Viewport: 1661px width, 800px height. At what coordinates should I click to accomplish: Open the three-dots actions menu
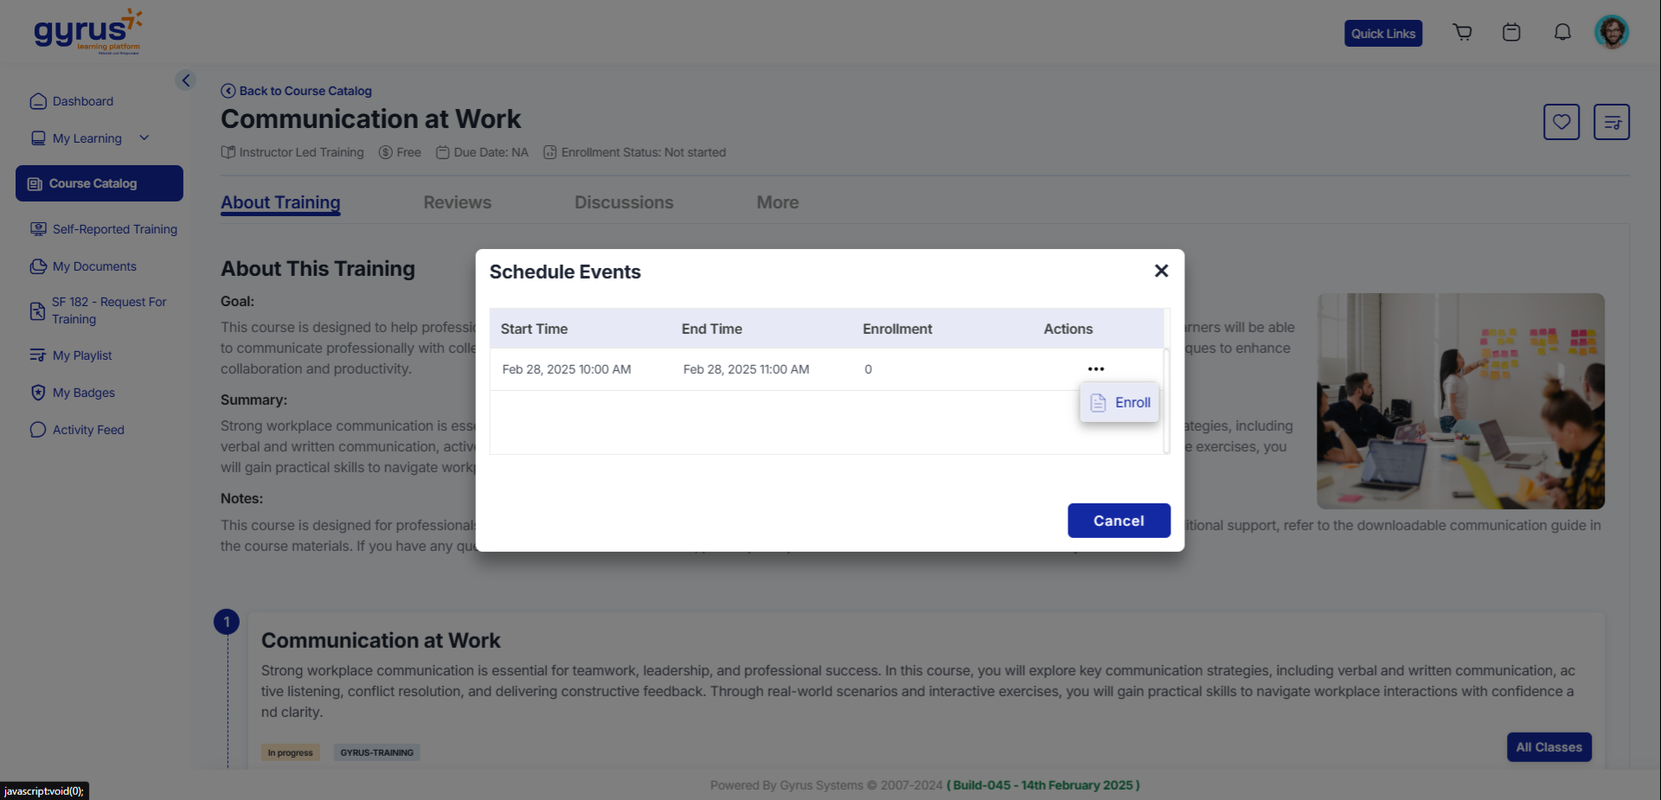pos(1095,369)
